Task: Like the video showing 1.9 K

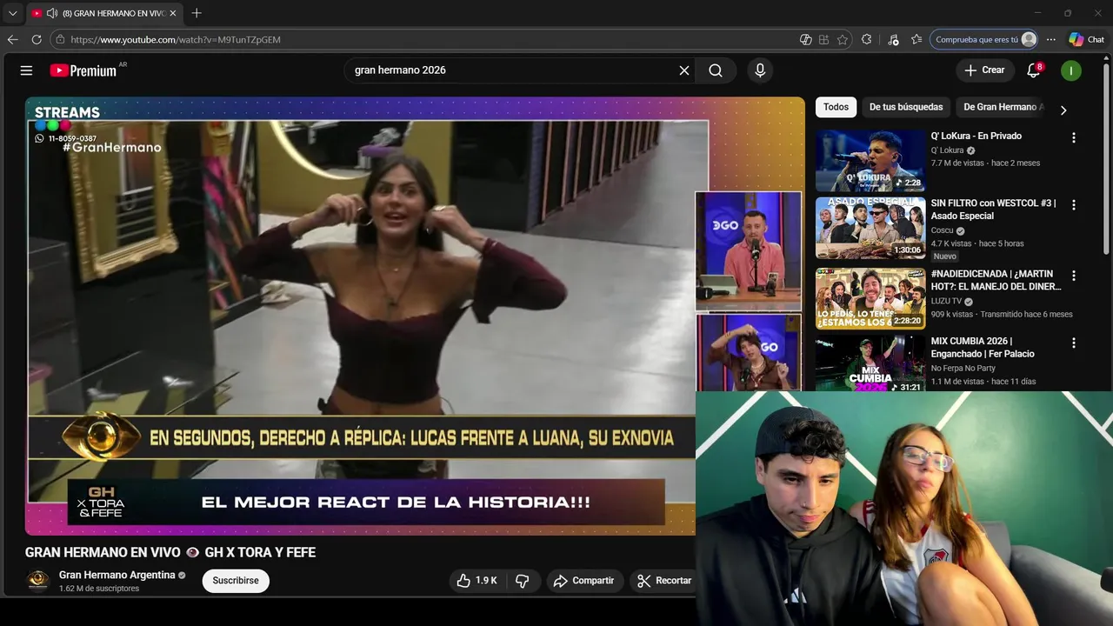Action: pyautogui.click(x=477, y=581)
